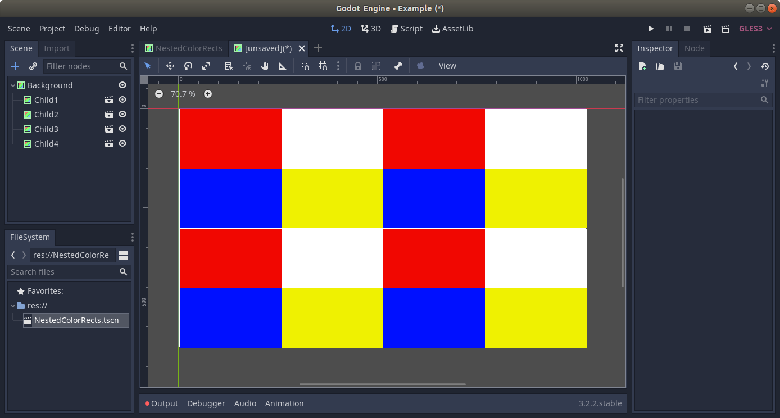
Task: Switch to the NestedColorRects scene tab
Action: click(x=184, y=48)
